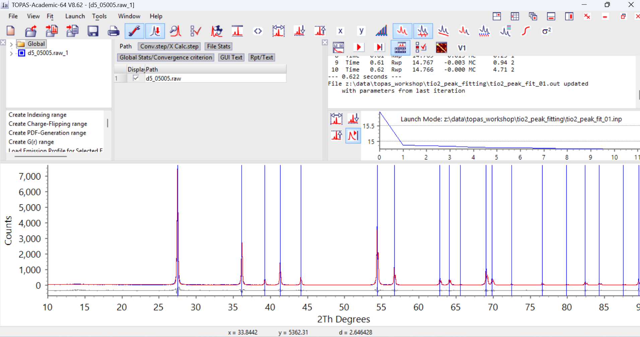This screenshot has width=640, height=337.
Task: Open the Launch menu
Action: click(75, 16)
